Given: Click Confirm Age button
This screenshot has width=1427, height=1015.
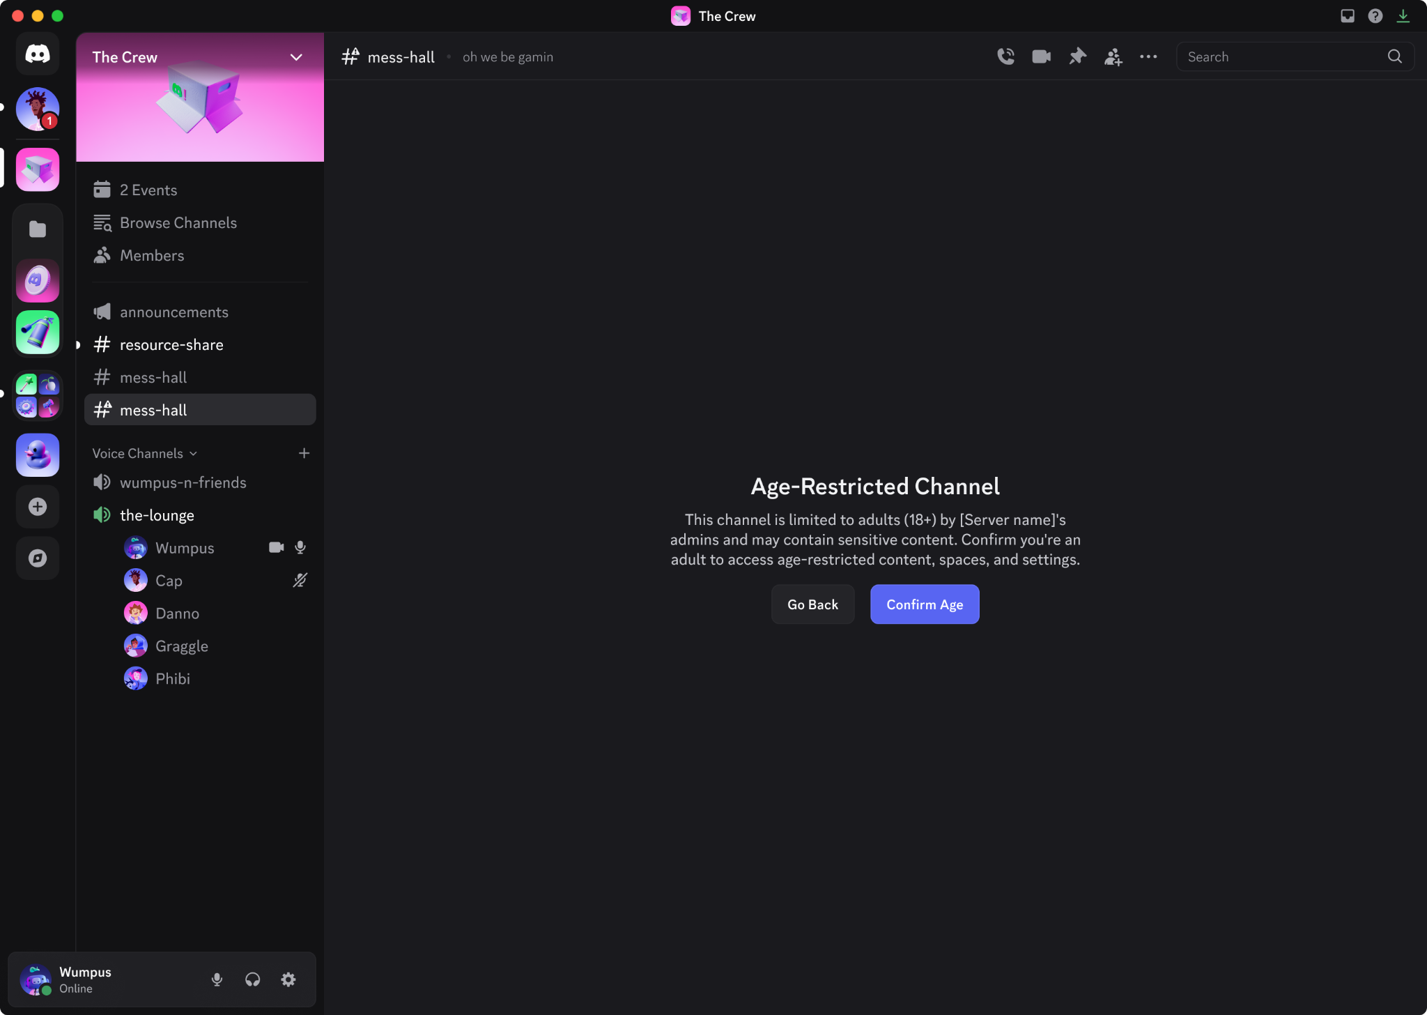Looking at the screenshot, I should point(925,604).
